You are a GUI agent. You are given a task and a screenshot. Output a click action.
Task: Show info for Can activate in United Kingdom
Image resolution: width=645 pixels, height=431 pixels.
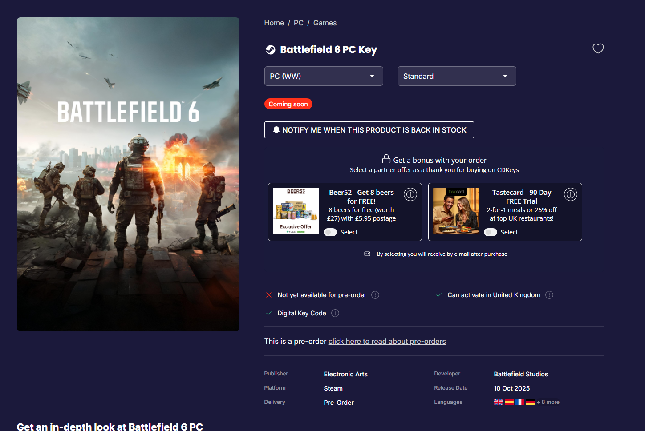[549, 295]
